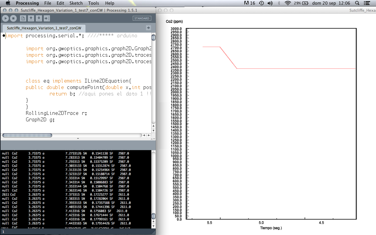
Task: Open the Help menu
Action: click(x=110, y=3)
